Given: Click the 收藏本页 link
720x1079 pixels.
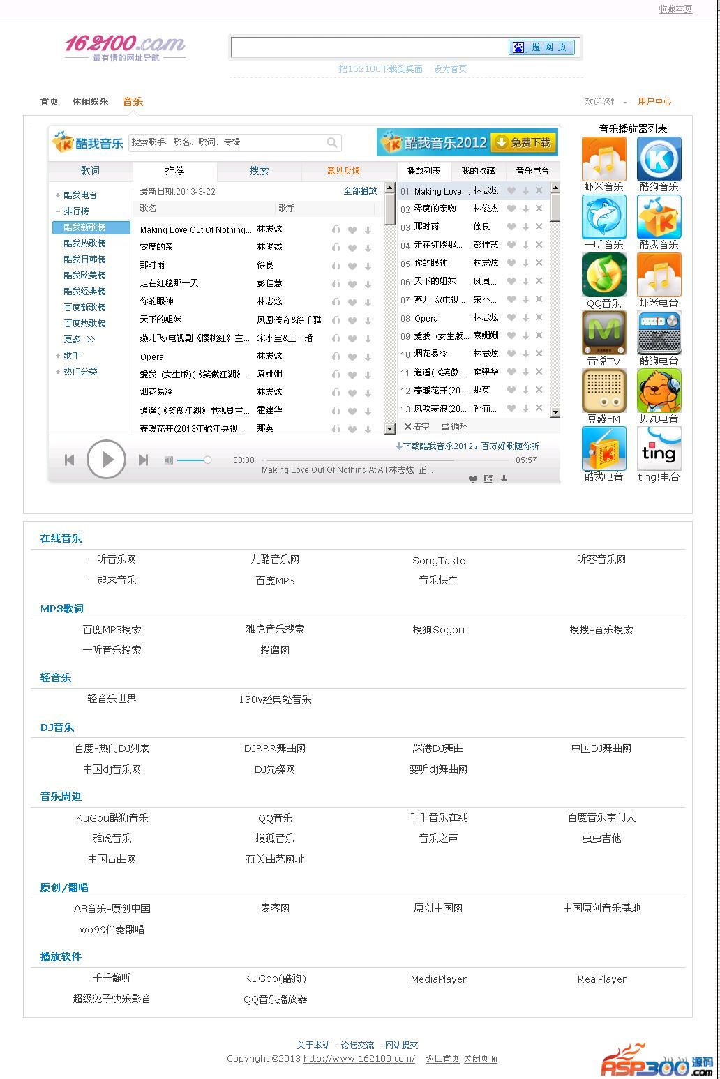Looking at the screenshot, I should tap(675, 9).
